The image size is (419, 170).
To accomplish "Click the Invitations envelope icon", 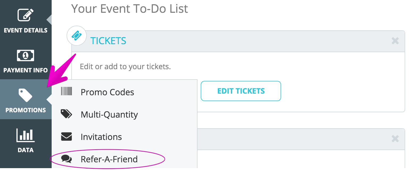I will 67,136.
